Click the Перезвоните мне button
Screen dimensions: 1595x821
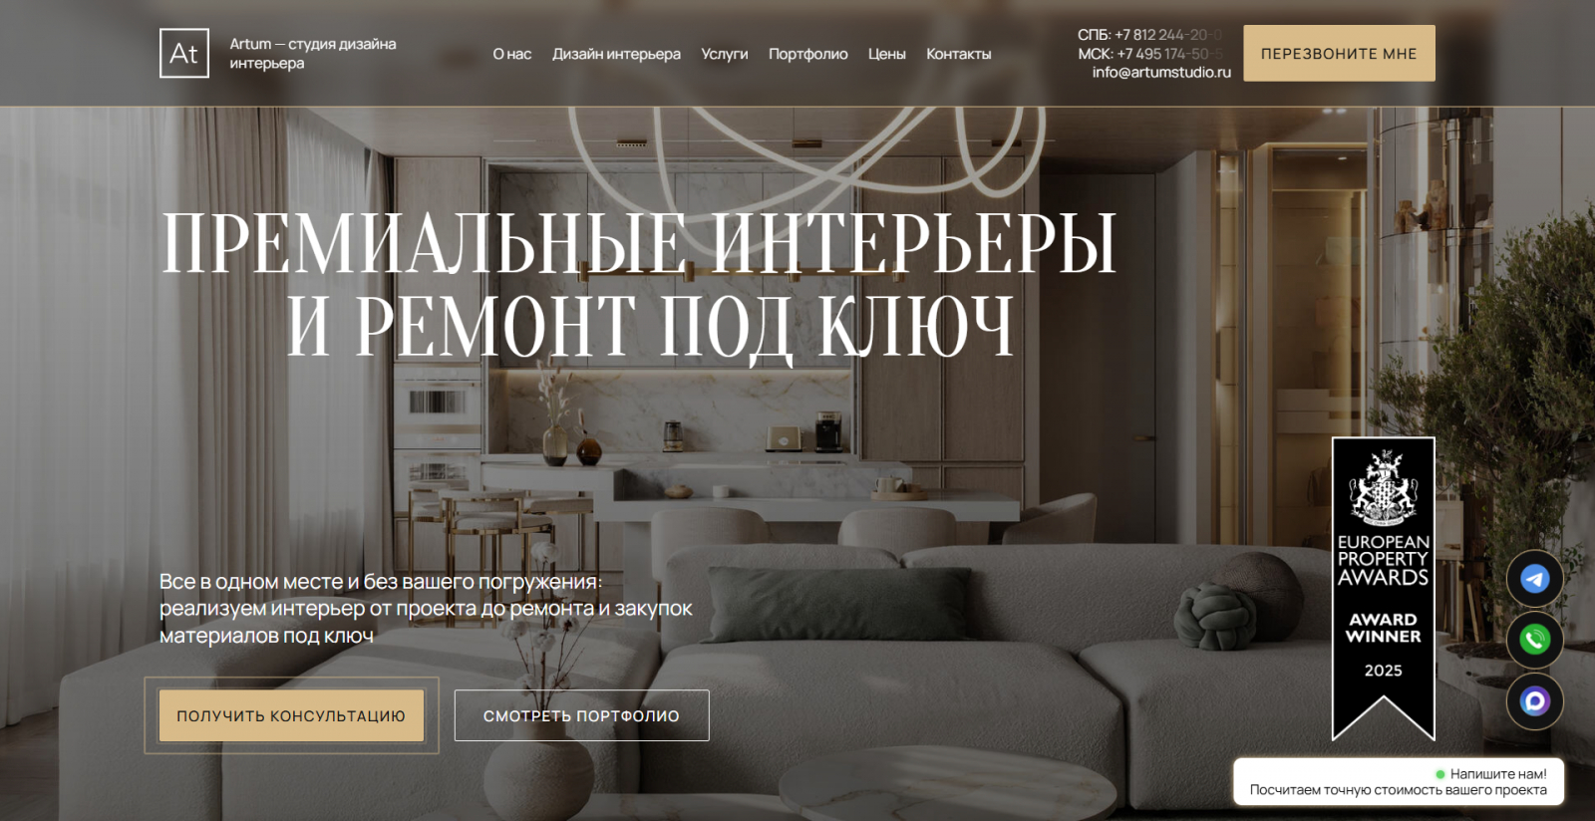pyautogui.click(x=1339, y=53)
